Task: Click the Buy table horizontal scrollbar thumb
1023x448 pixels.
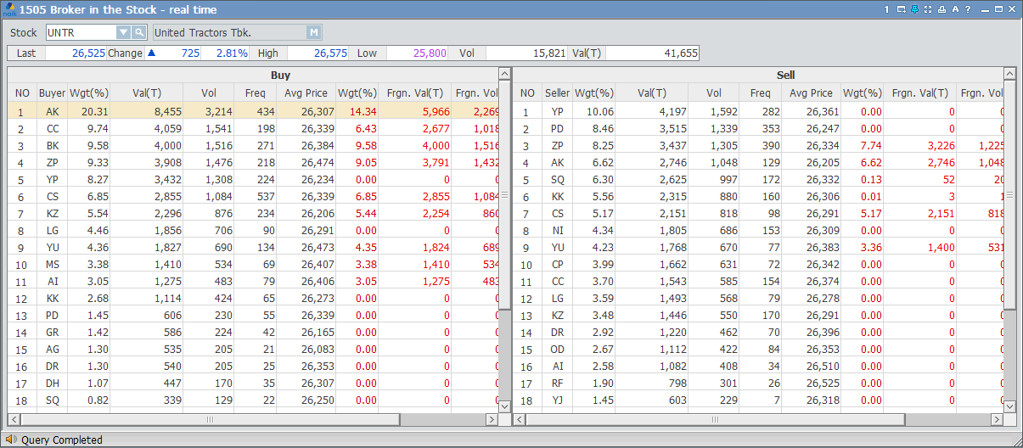Action: click(210, 419)
